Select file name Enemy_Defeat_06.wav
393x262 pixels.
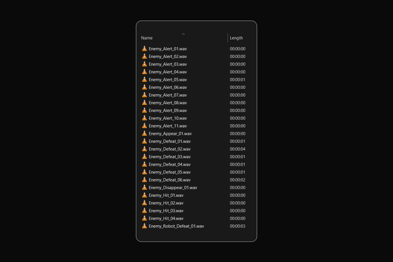coord(170,180)
